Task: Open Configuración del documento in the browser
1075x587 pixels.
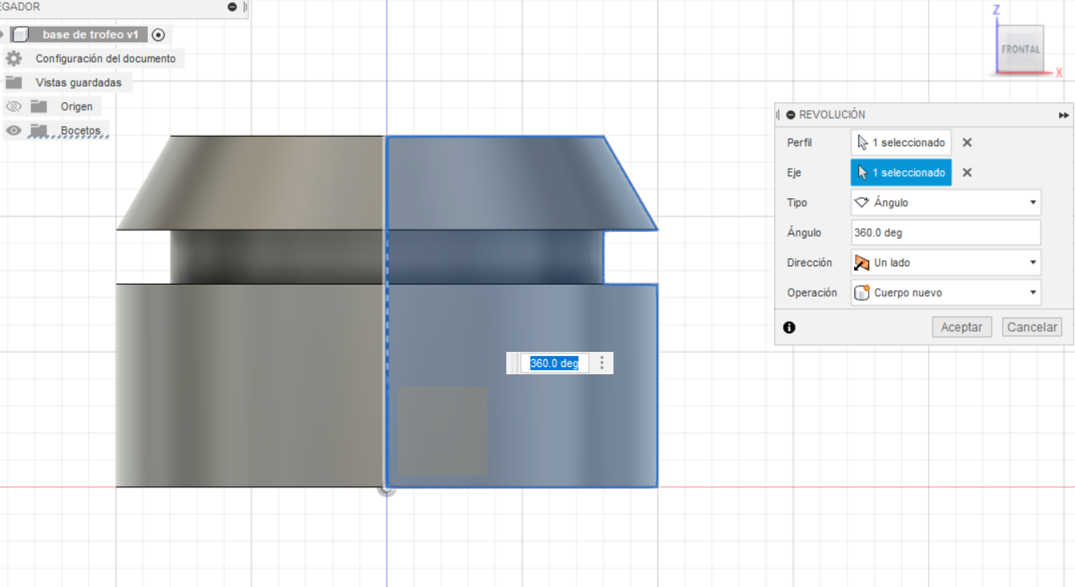Action: [106, 58]
